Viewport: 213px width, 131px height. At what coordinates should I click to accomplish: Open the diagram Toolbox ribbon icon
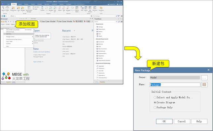pyautogui.click(x=42, y=9)
